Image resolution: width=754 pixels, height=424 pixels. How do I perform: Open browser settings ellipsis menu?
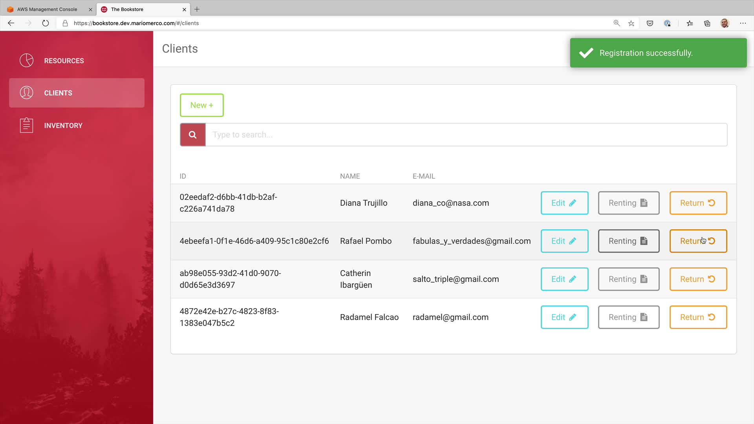[x=743, y=23]
